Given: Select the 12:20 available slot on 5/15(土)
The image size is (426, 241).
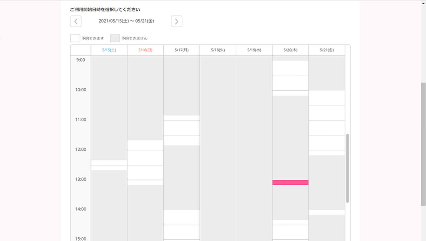Looking at the screenshot, I should [x=109, y=163].
